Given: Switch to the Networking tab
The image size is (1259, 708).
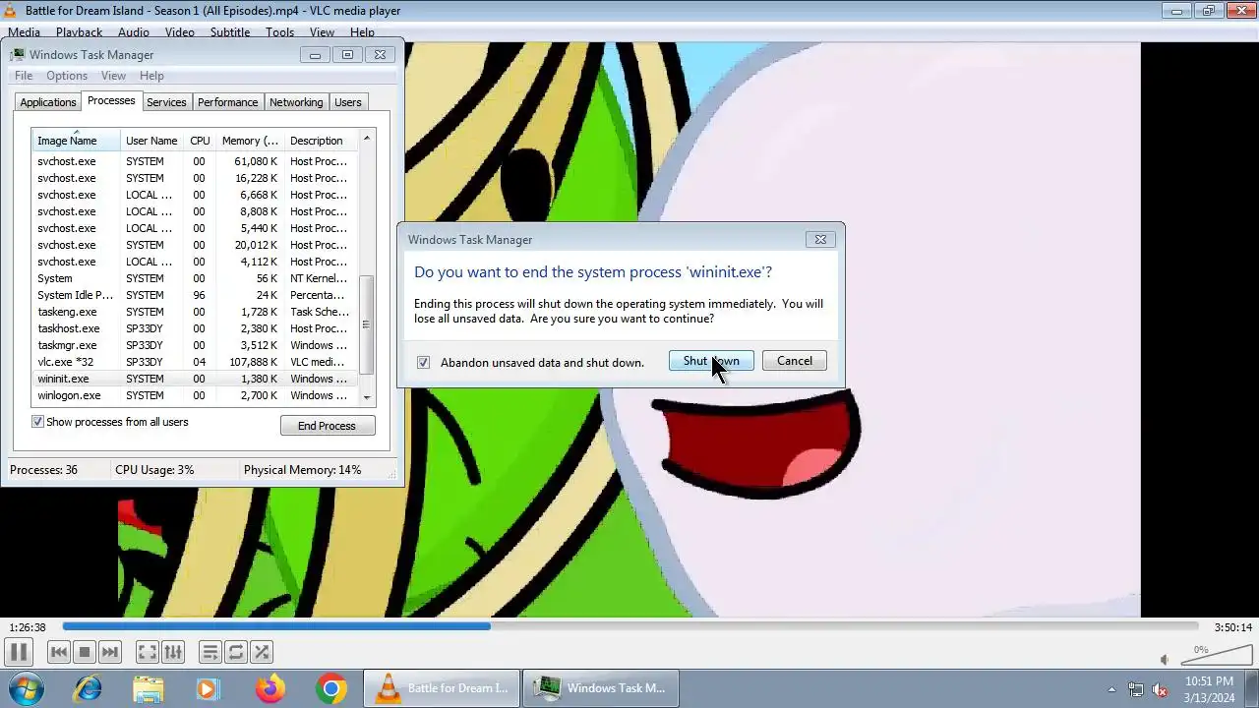Looking at the screenshot, I should (x=296, y=102).
